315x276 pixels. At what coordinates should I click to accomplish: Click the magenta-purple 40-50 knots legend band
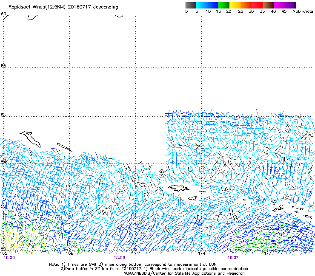[x=285, y=5]
